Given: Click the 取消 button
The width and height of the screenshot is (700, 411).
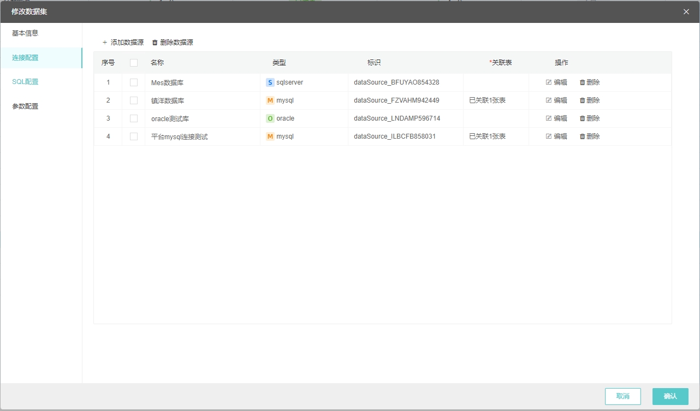Looking at the screenshot, I should [623, 396].
